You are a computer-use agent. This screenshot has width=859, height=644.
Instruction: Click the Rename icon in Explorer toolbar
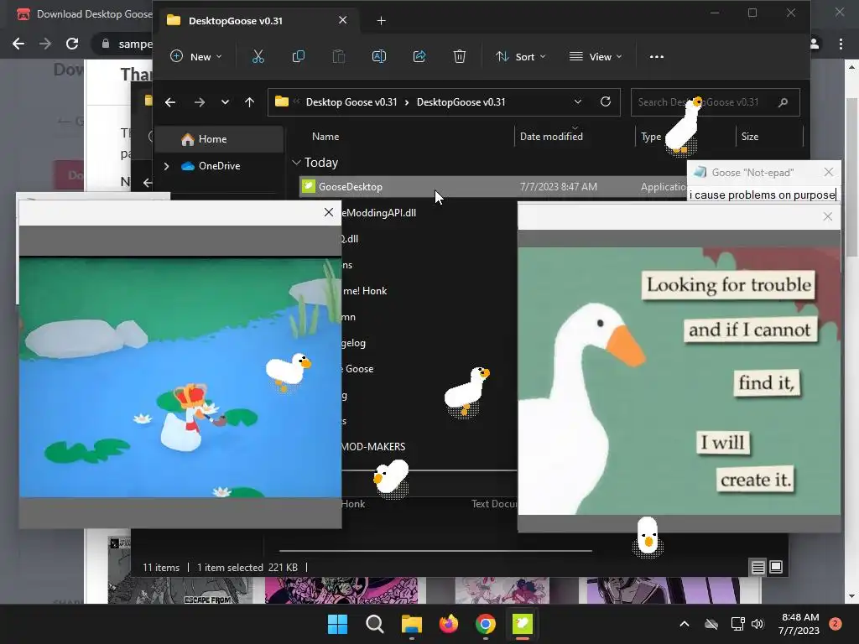[379, 56]
